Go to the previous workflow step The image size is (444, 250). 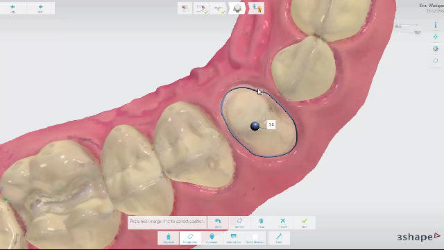tap(12, 8)
